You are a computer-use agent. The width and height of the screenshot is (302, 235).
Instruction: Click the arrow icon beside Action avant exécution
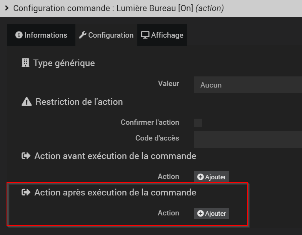tap(26, 156)
